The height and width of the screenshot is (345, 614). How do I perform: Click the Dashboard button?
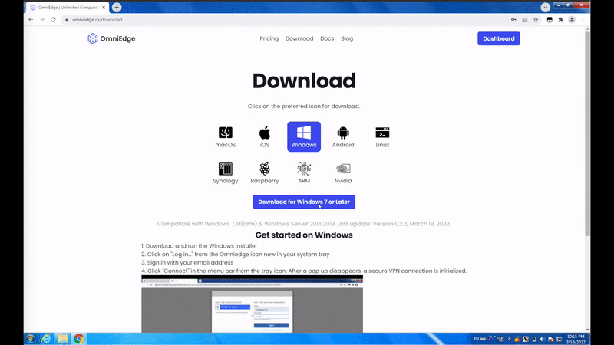pos(498,38)
